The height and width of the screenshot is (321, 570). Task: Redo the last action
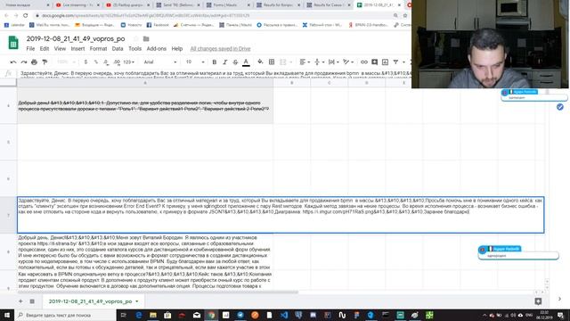click(x=24, y=62)
